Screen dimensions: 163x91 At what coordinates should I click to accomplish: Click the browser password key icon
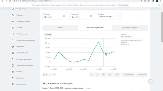(x=141, y=1)
